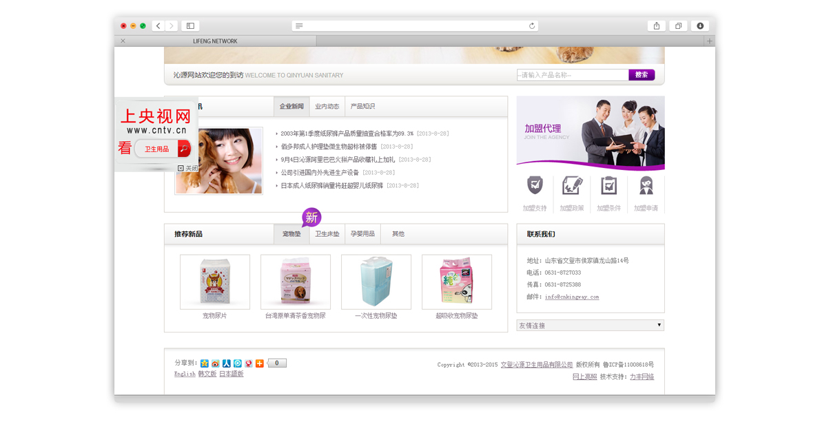The image size is (820, 424).
Task: Reload the page with the refresh icon
Action: click(x=531, y=26)
